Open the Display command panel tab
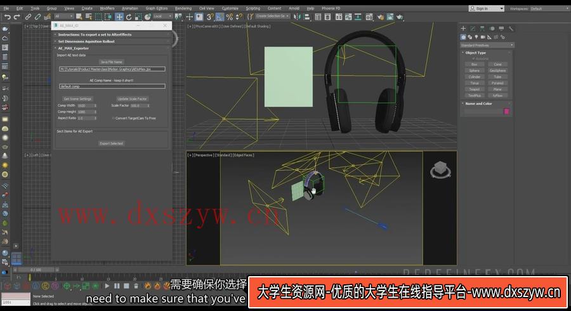This screenshot has height=311, width=571. 501,29
